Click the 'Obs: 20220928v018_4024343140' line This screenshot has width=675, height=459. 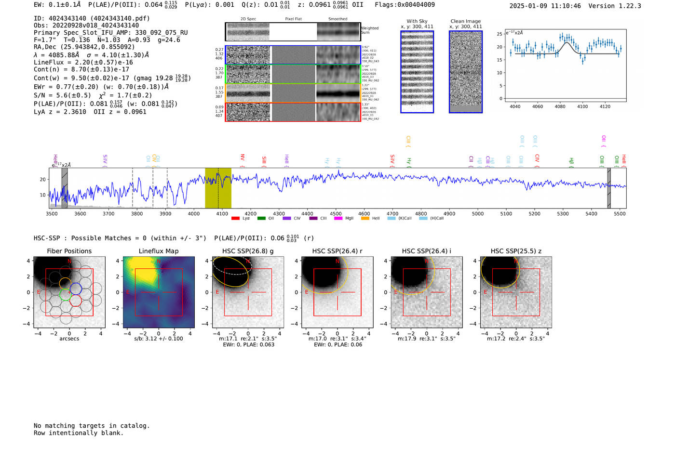tap(86, 26)
